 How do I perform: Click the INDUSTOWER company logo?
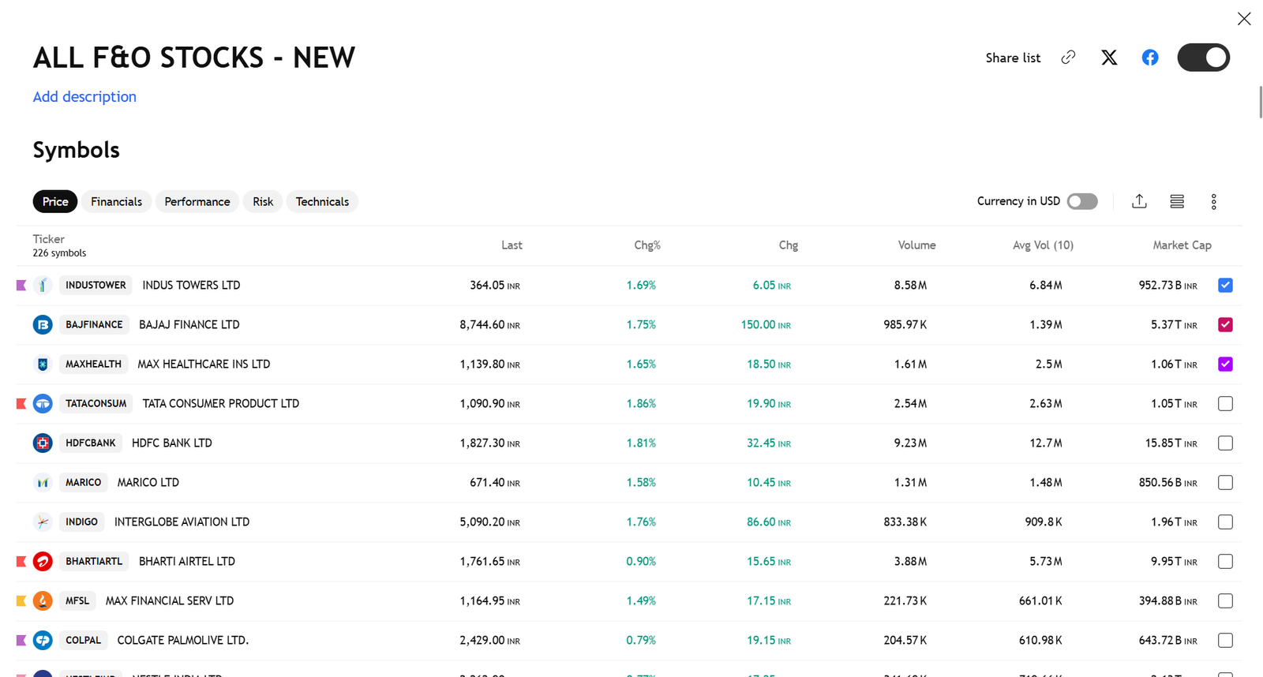coord(43,285)
